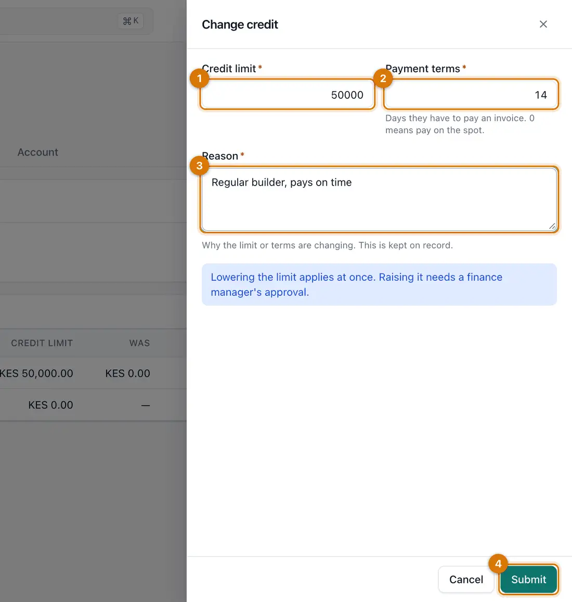Select the KES 50,000.00 credit limit cell
This screenshot has width=572, height=602.
pyautogui.click(x=36, y=373)
